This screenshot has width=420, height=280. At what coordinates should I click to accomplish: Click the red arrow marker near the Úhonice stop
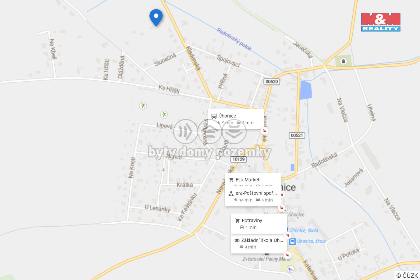[x=264, y=131]
